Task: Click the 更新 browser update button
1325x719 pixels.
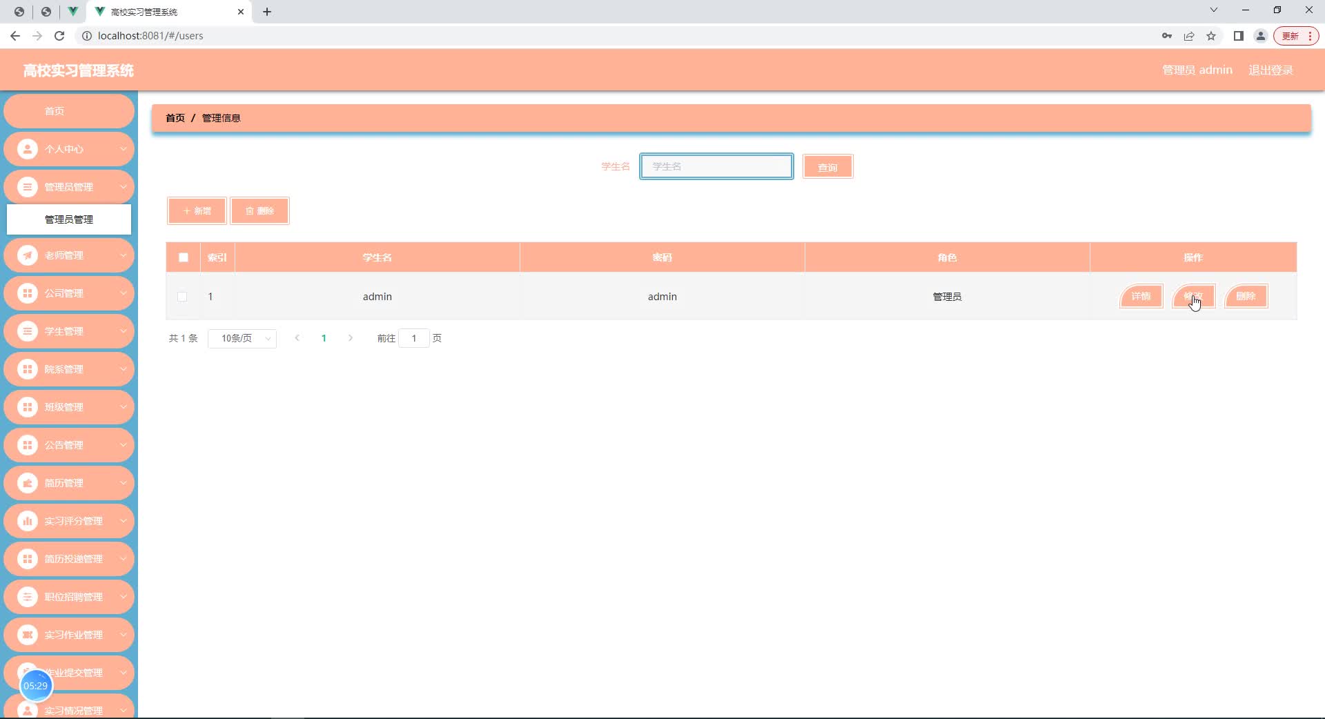Action: pos(1296,36)
